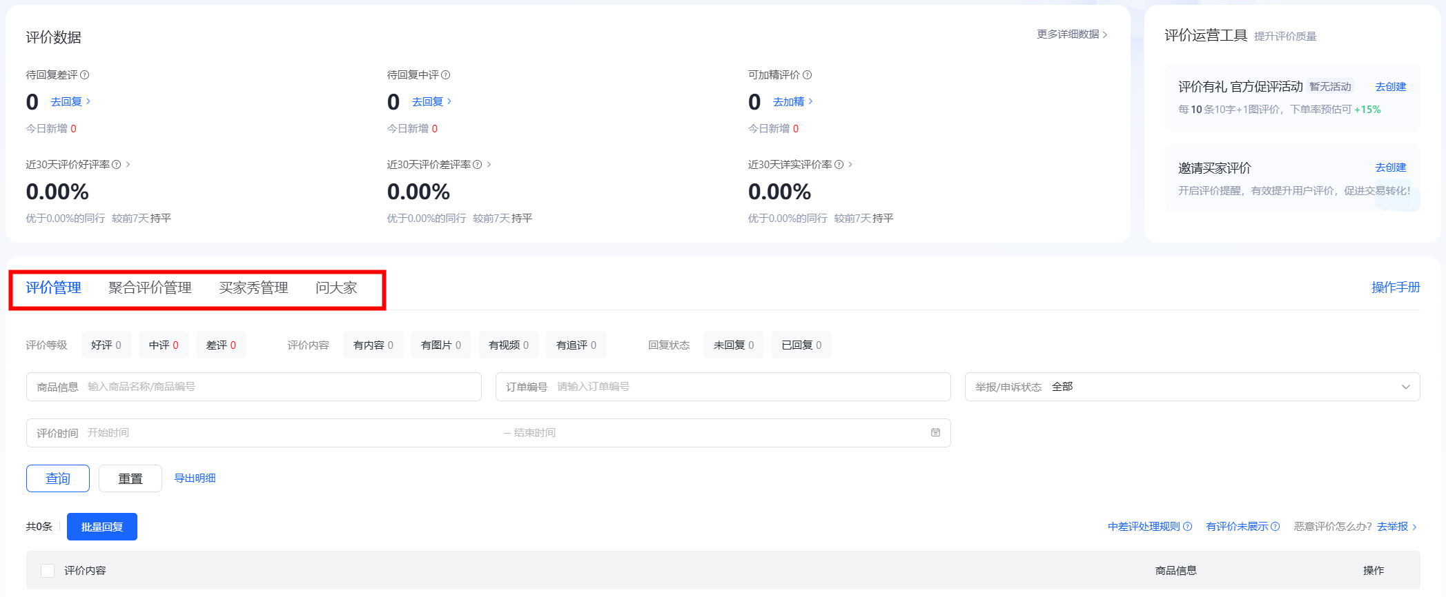This screenshot has width=1446, height=597.
Task: Click help icon beside 近30天详实评价率
Action: click(839, 165)
